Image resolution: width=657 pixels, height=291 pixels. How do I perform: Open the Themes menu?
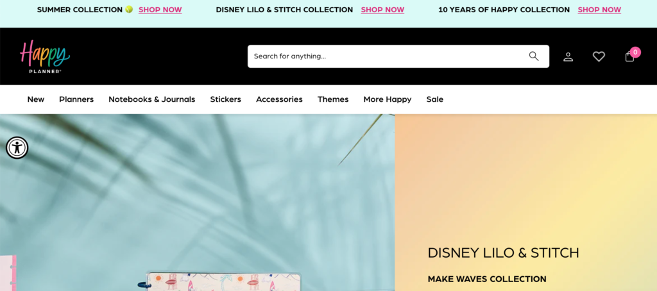tap(333, 99)
